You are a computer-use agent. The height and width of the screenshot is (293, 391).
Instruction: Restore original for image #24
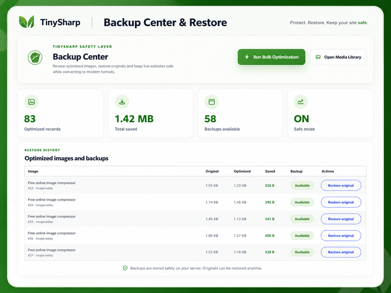(x=341, y=202)
